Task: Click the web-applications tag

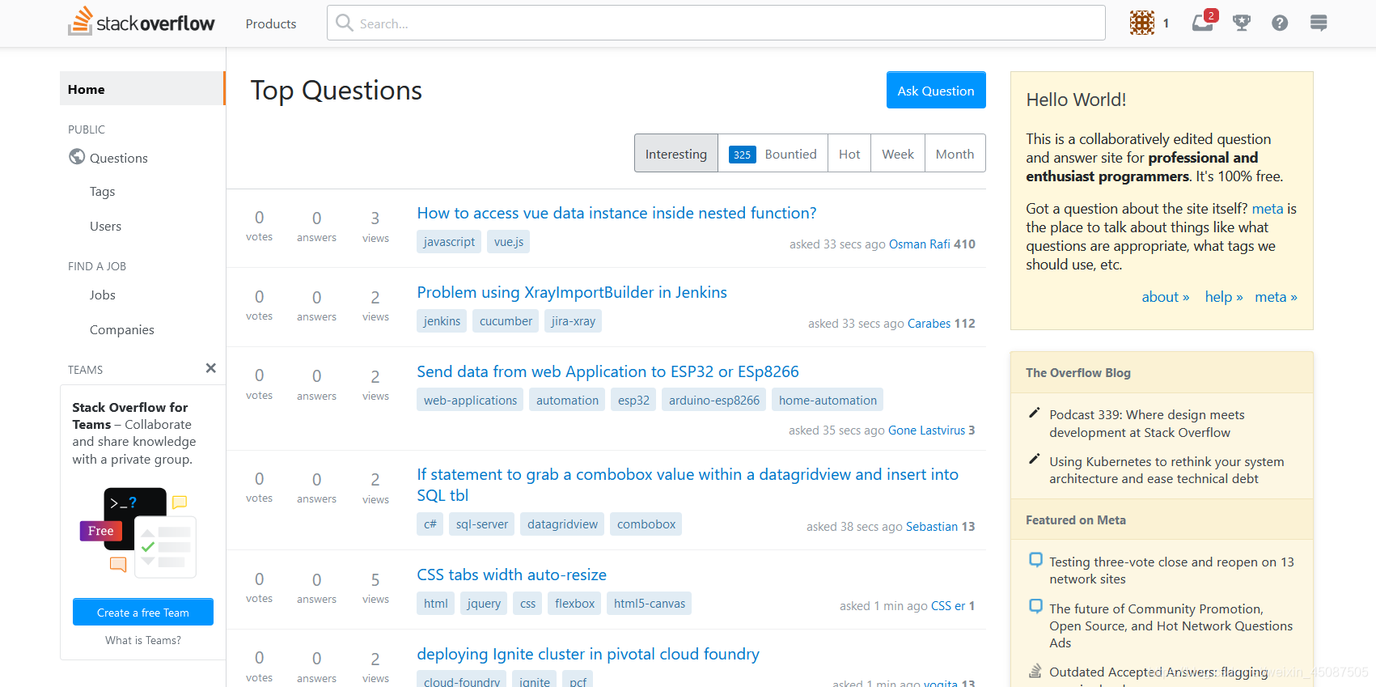Action: (470, 401)
